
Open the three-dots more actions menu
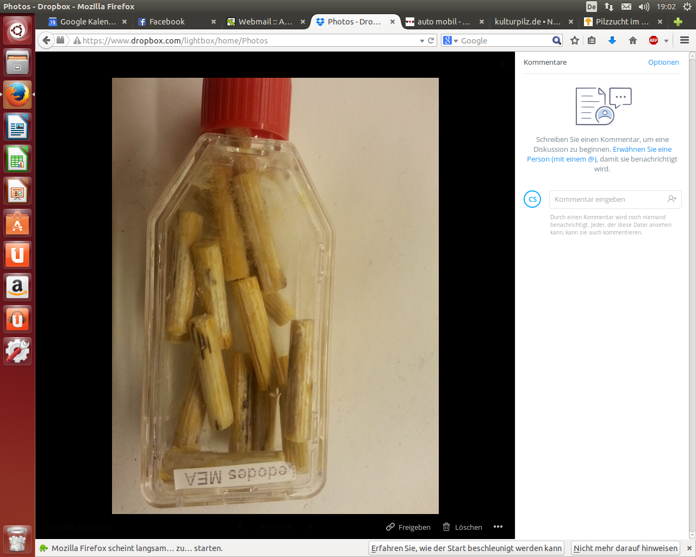pyautogui.click(x=498, y=527)
